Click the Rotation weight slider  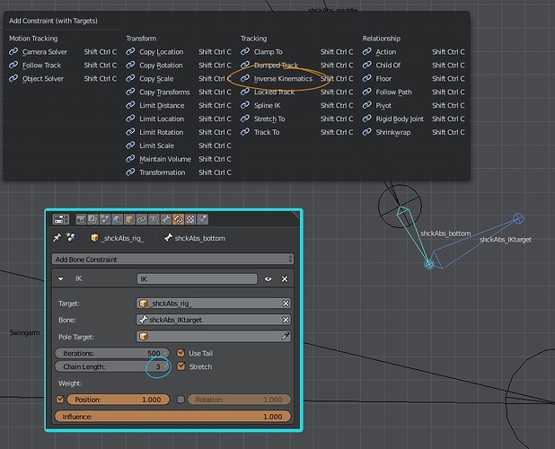[239, 400]
